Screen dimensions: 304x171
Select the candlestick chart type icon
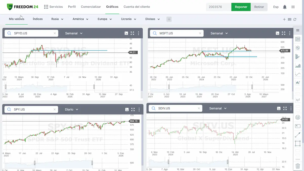tap(298, 83)
